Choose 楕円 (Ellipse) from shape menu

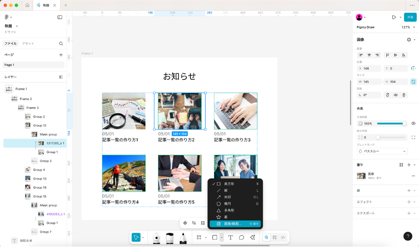[236, 204]
